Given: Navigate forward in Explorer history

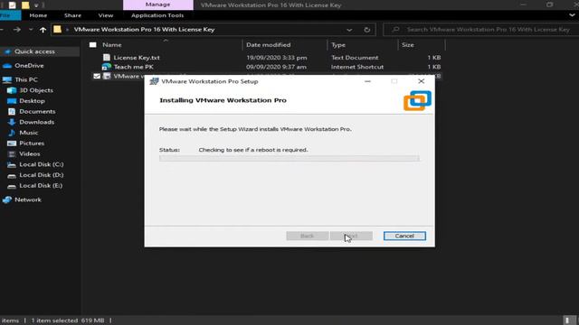Looking at the screenshot, I should click(17, 30).
